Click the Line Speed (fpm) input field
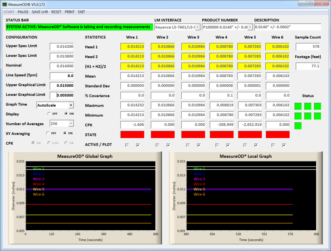The height and width of the screenshot is (251, 331). click(x=62, y=76)
